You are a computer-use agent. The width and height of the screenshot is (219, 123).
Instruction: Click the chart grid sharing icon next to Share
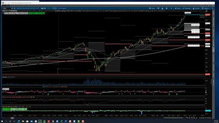(x=158, y=8)
